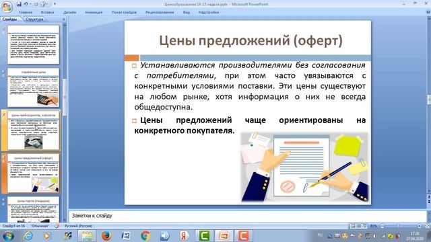The image size is (431, 242).
Task: Switch to Normal view using status bar icon
Action: pyautogui.click(x=353, y=226)
